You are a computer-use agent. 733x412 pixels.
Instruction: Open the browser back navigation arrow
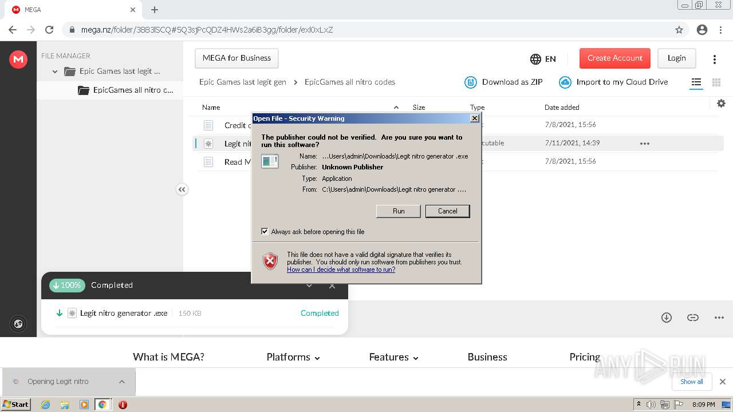coord(13,30)
